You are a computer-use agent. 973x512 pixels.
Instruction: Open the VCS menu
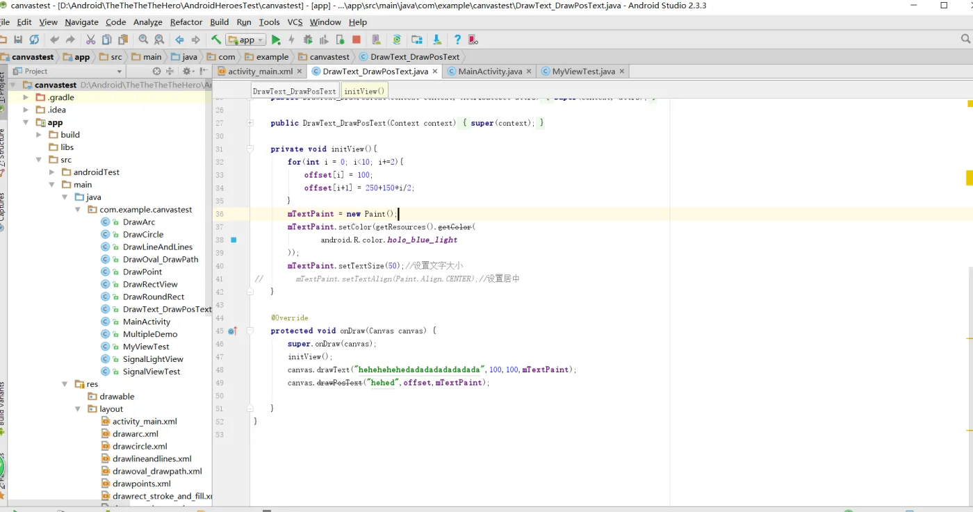(x=295, y=22)
